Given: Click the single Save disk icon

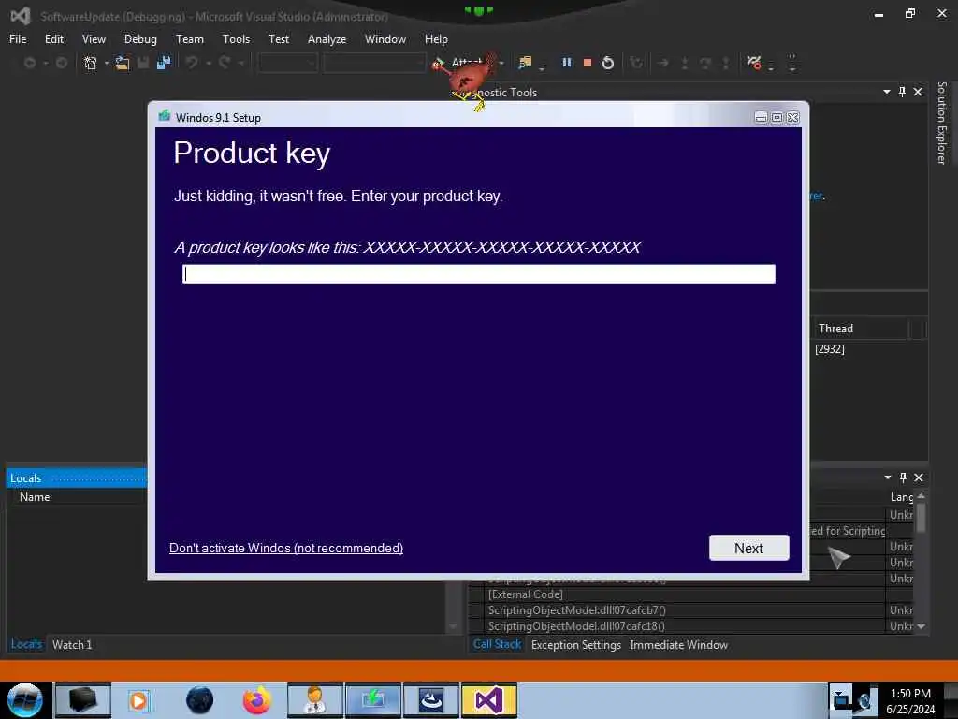Looking at the screenshot, I should tap(143, 63).
